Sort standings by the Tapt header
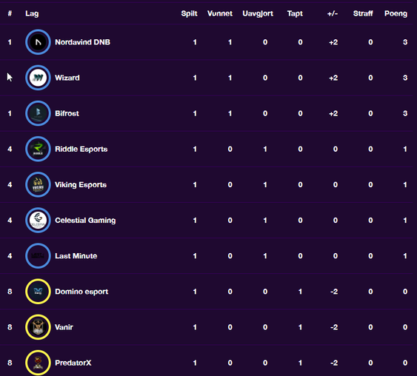Viewport: 417px width, 376px height. coord(295,13)
